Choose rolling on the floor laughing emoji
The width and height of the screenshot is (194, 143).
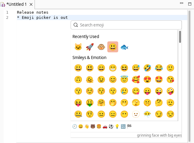tap(147, 68)
